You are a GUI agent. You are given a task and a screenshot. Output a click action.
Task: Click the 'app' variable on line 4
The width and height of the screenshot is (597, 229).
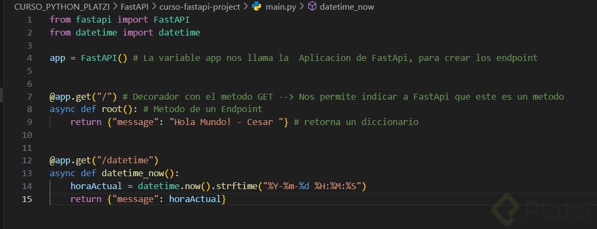[x=58, y=58]
